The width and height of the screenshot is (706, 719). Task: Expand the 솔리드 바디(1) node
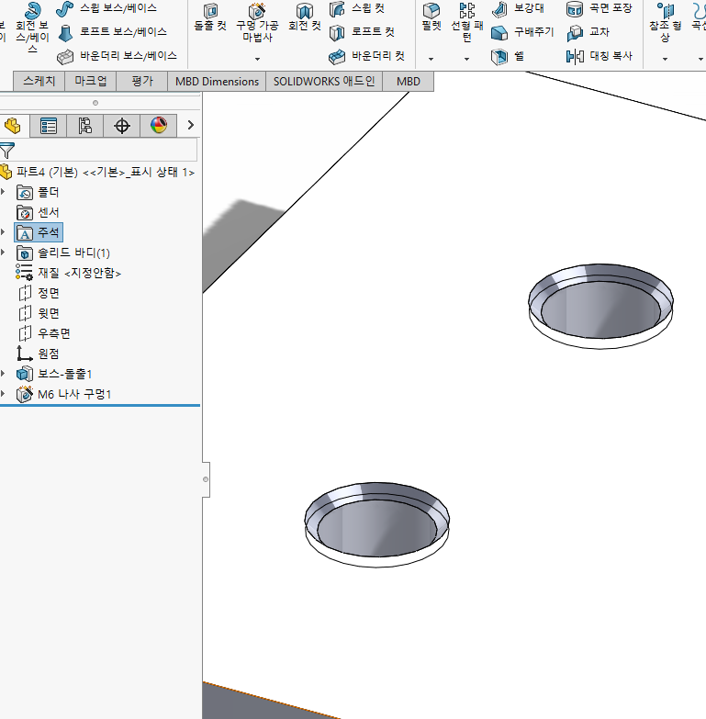click(x=3, y=253)
